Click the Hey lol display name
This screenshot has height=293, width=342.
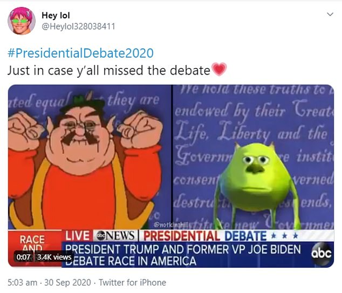pos(56,16)
